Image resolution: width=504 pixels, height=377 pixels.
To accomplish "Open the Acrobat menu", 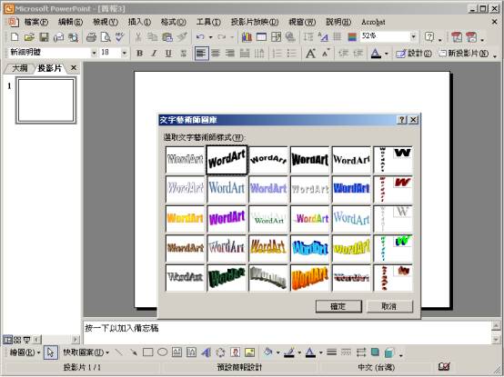I will point(373,22).
